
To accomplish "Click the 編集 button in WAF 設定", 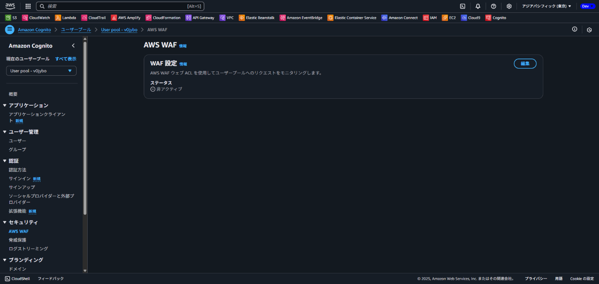I will point(525,64).
